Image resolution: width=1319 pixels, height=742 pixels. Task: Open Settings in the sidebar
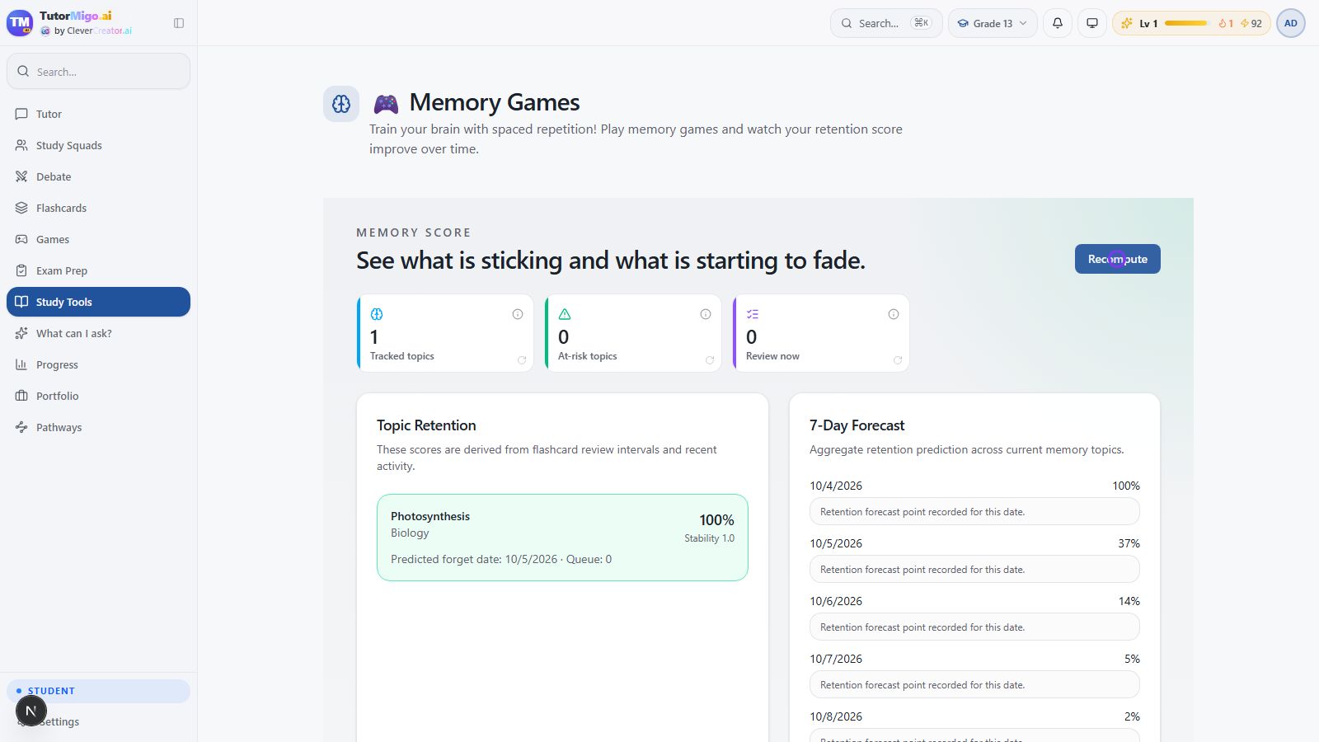[x=98, y=721]
